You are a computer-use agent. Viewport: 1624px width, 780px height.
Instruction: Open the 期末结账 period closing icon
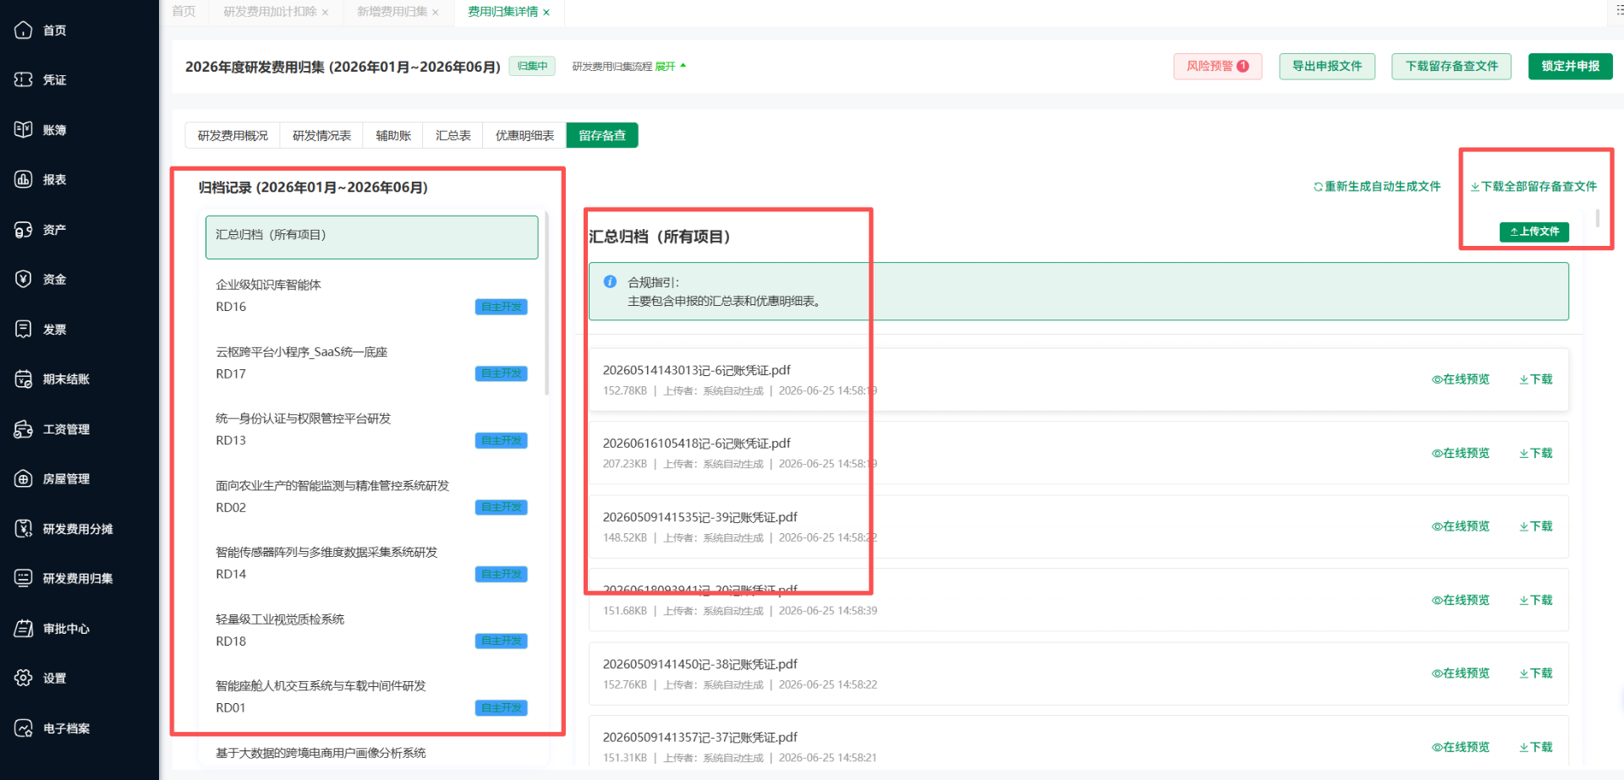24,379
